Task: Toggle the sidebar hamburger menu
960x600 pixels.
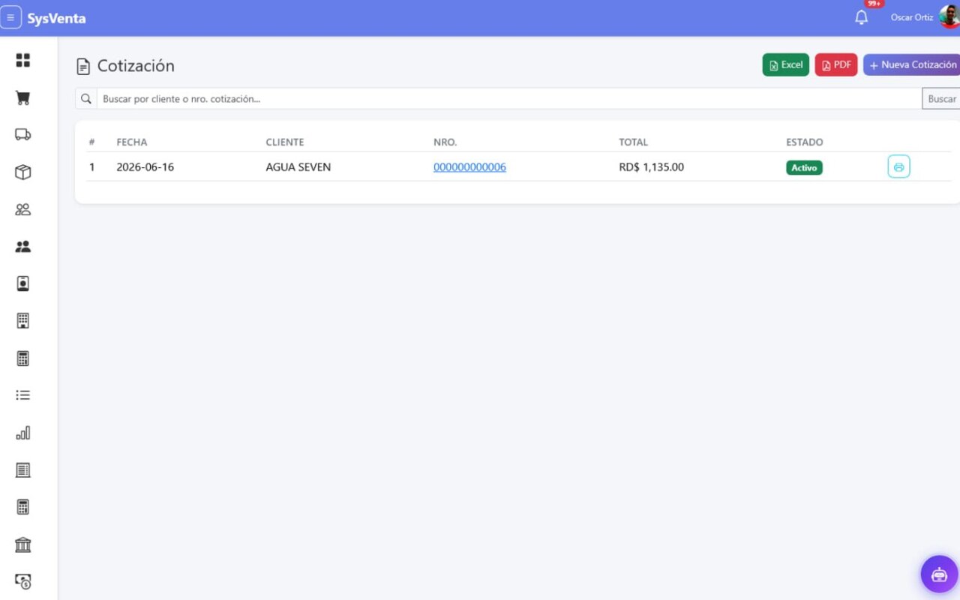Action: [10, 18]
